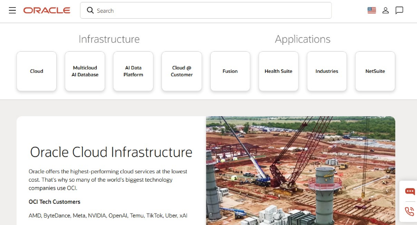Click the Oracle Cloud Infrastructure headline

click(x=111, y=152)
